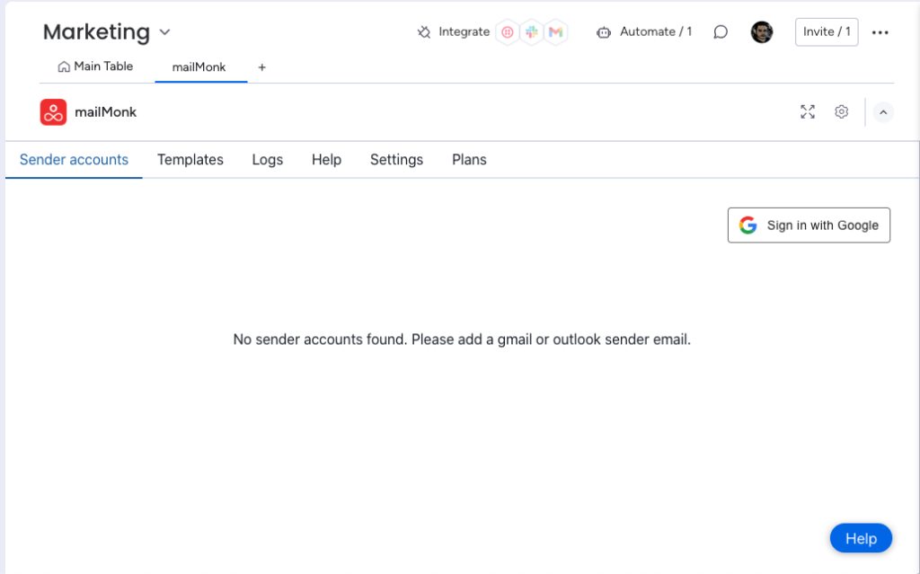This screenshot has width=920, height=574.
Task: Click the mailMonk app name heading
Action: [x=106, y=112]
